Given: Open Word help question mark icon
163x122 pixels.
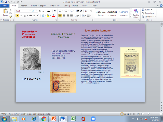Looking at the screenshot, I should click(161, 6).
